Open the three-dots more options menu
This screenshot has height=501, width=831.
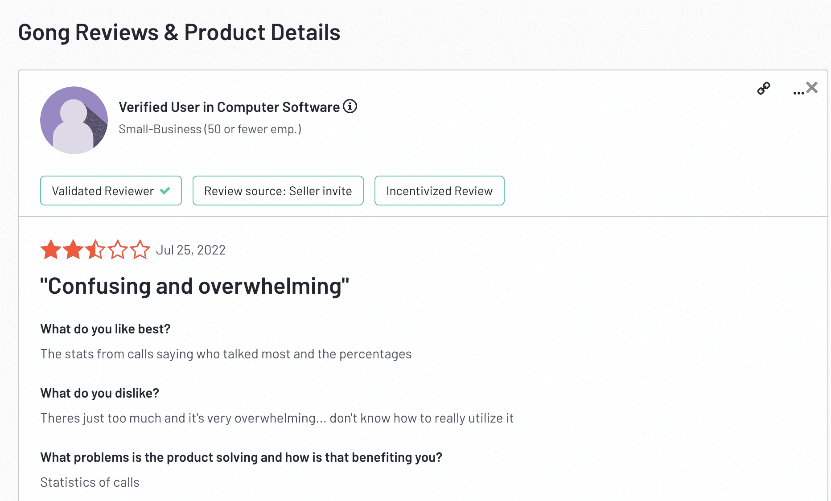[x=798, y=93]
